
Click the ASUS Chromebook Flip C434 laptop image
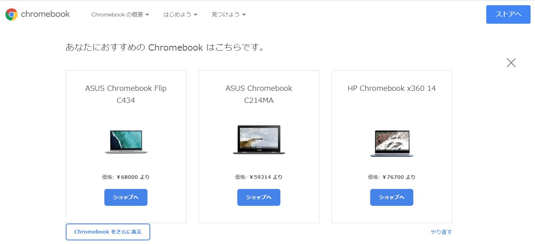pyautogui.click(x=126, y=141)
